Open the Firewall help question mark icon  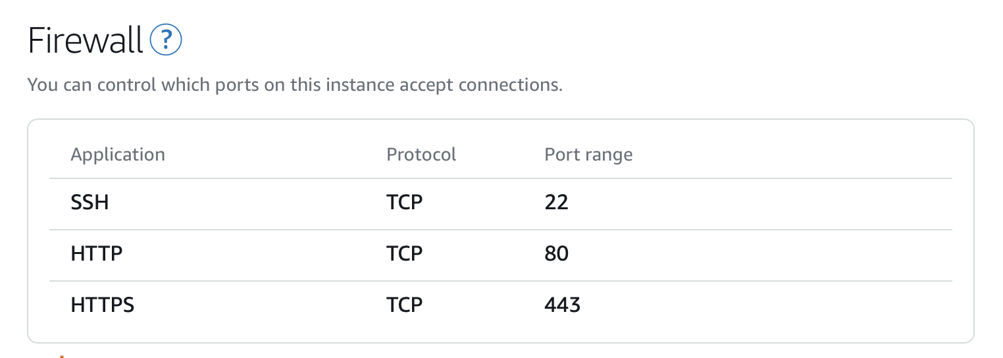(x=165, y=41)
